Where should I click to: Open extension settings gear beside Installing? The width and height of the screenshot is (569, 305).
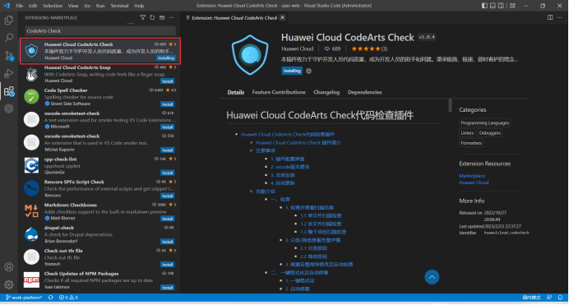tap(308, 71)
